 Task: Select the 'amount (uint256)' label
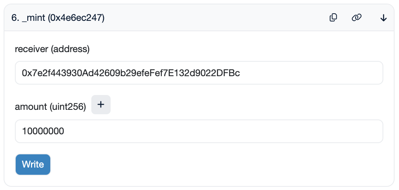coord(50,107)
